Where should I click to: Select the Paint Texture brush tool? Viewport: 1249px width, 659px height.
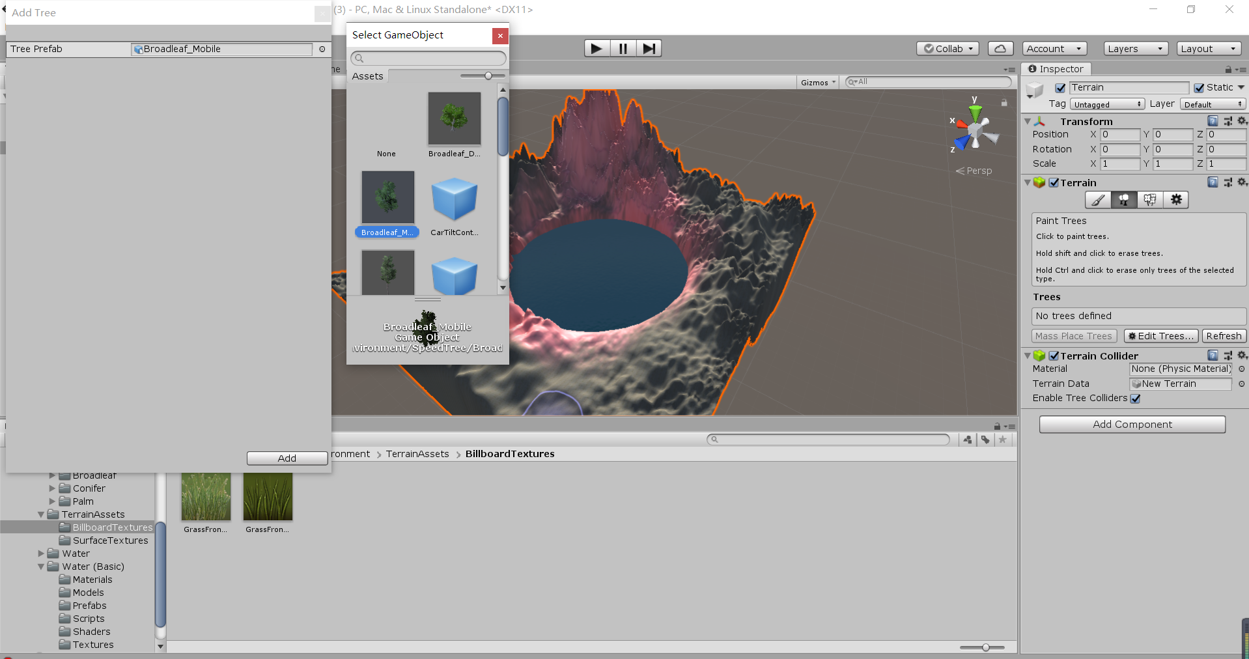1098,200
